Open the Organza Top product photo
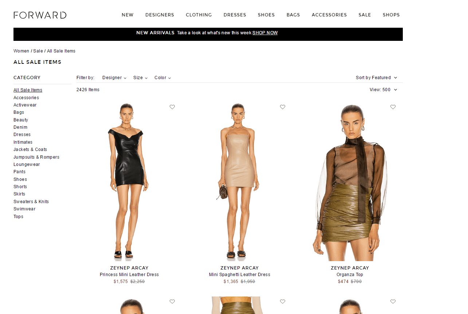Screen dimensions: 468x314 pos(350,182)
